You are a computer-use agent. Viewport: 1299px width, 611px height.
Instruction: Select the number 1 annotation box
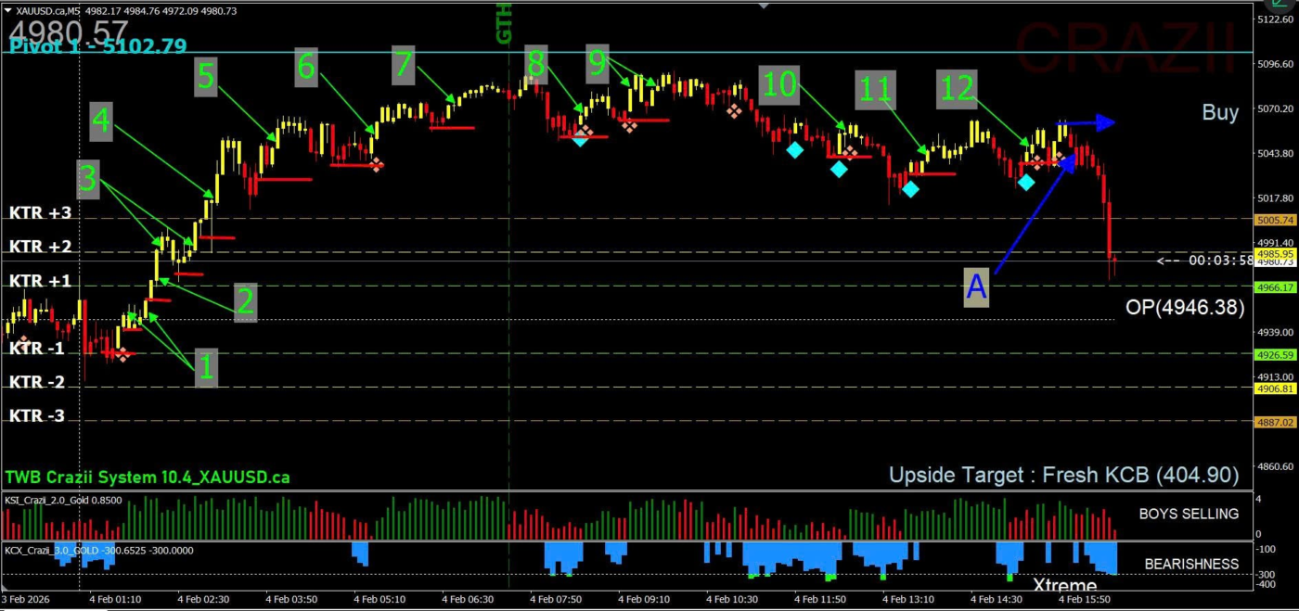click(x=206, y=368)
